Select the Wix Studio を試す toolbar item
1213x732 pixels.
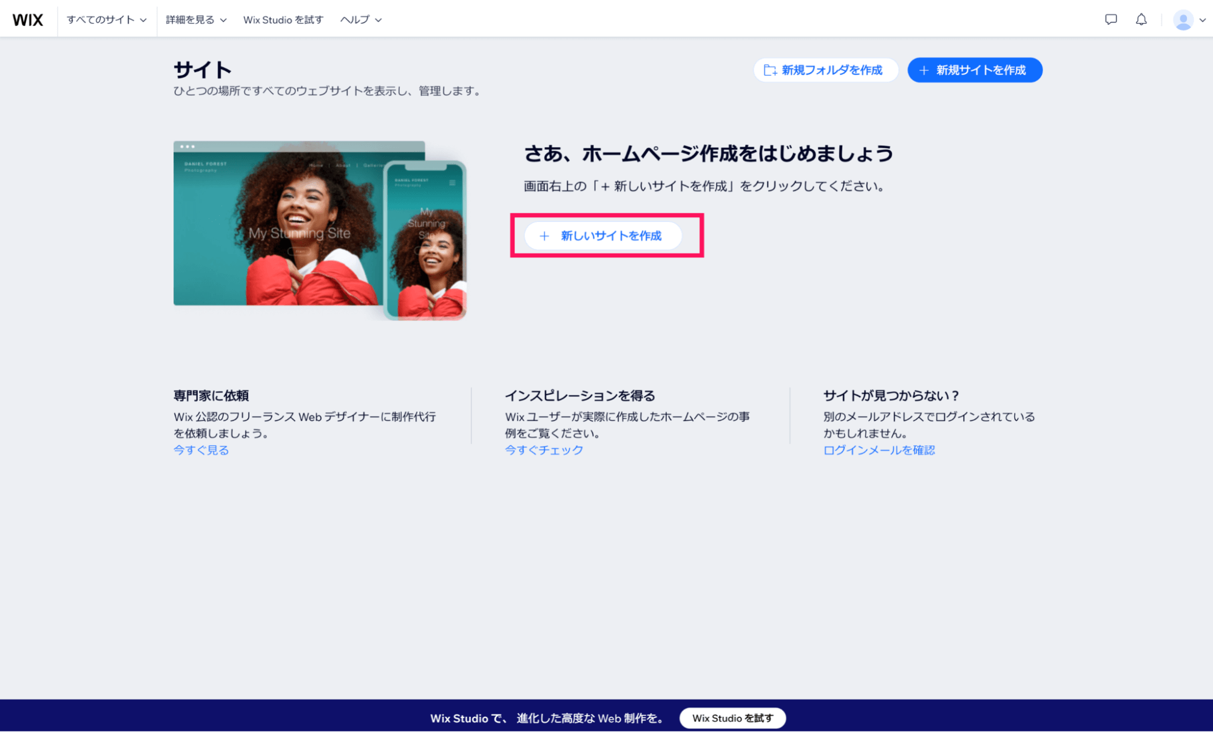(x=283, y=19)
